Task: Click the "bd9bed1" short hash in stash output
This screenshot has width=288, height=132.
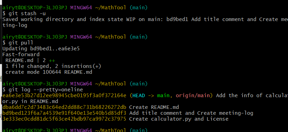Action: point(177,19)
